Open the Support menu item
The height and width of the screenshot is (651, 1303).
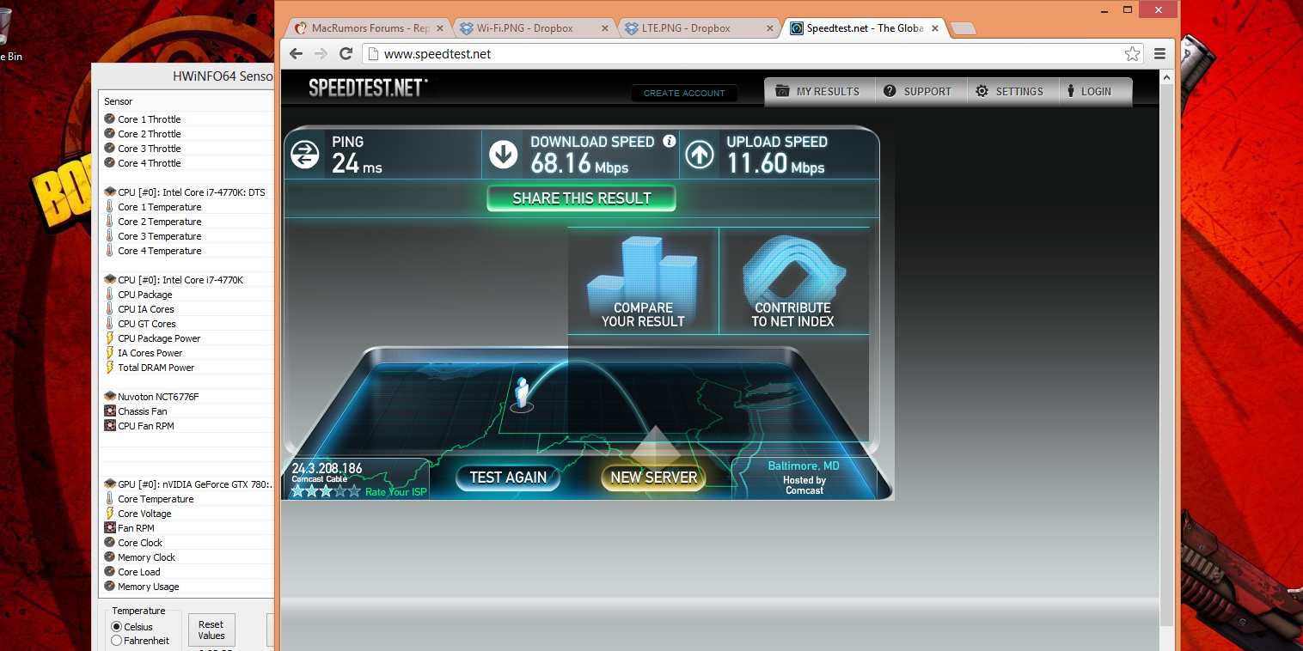click(x=919, y=91)
